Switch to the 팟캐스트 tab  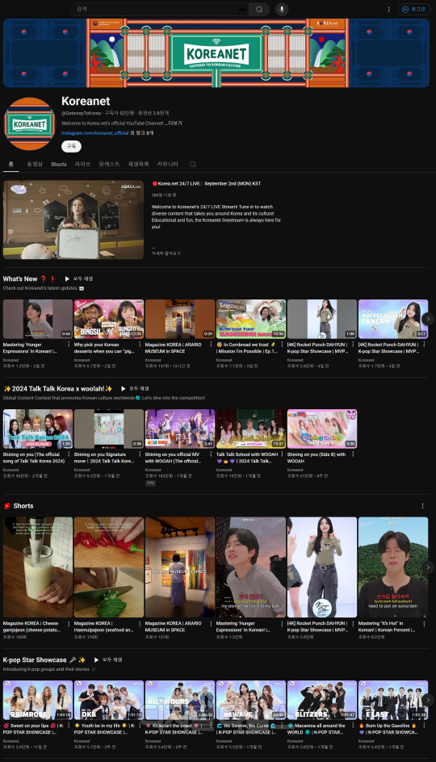pyautogui.click(x=109, y=164)
